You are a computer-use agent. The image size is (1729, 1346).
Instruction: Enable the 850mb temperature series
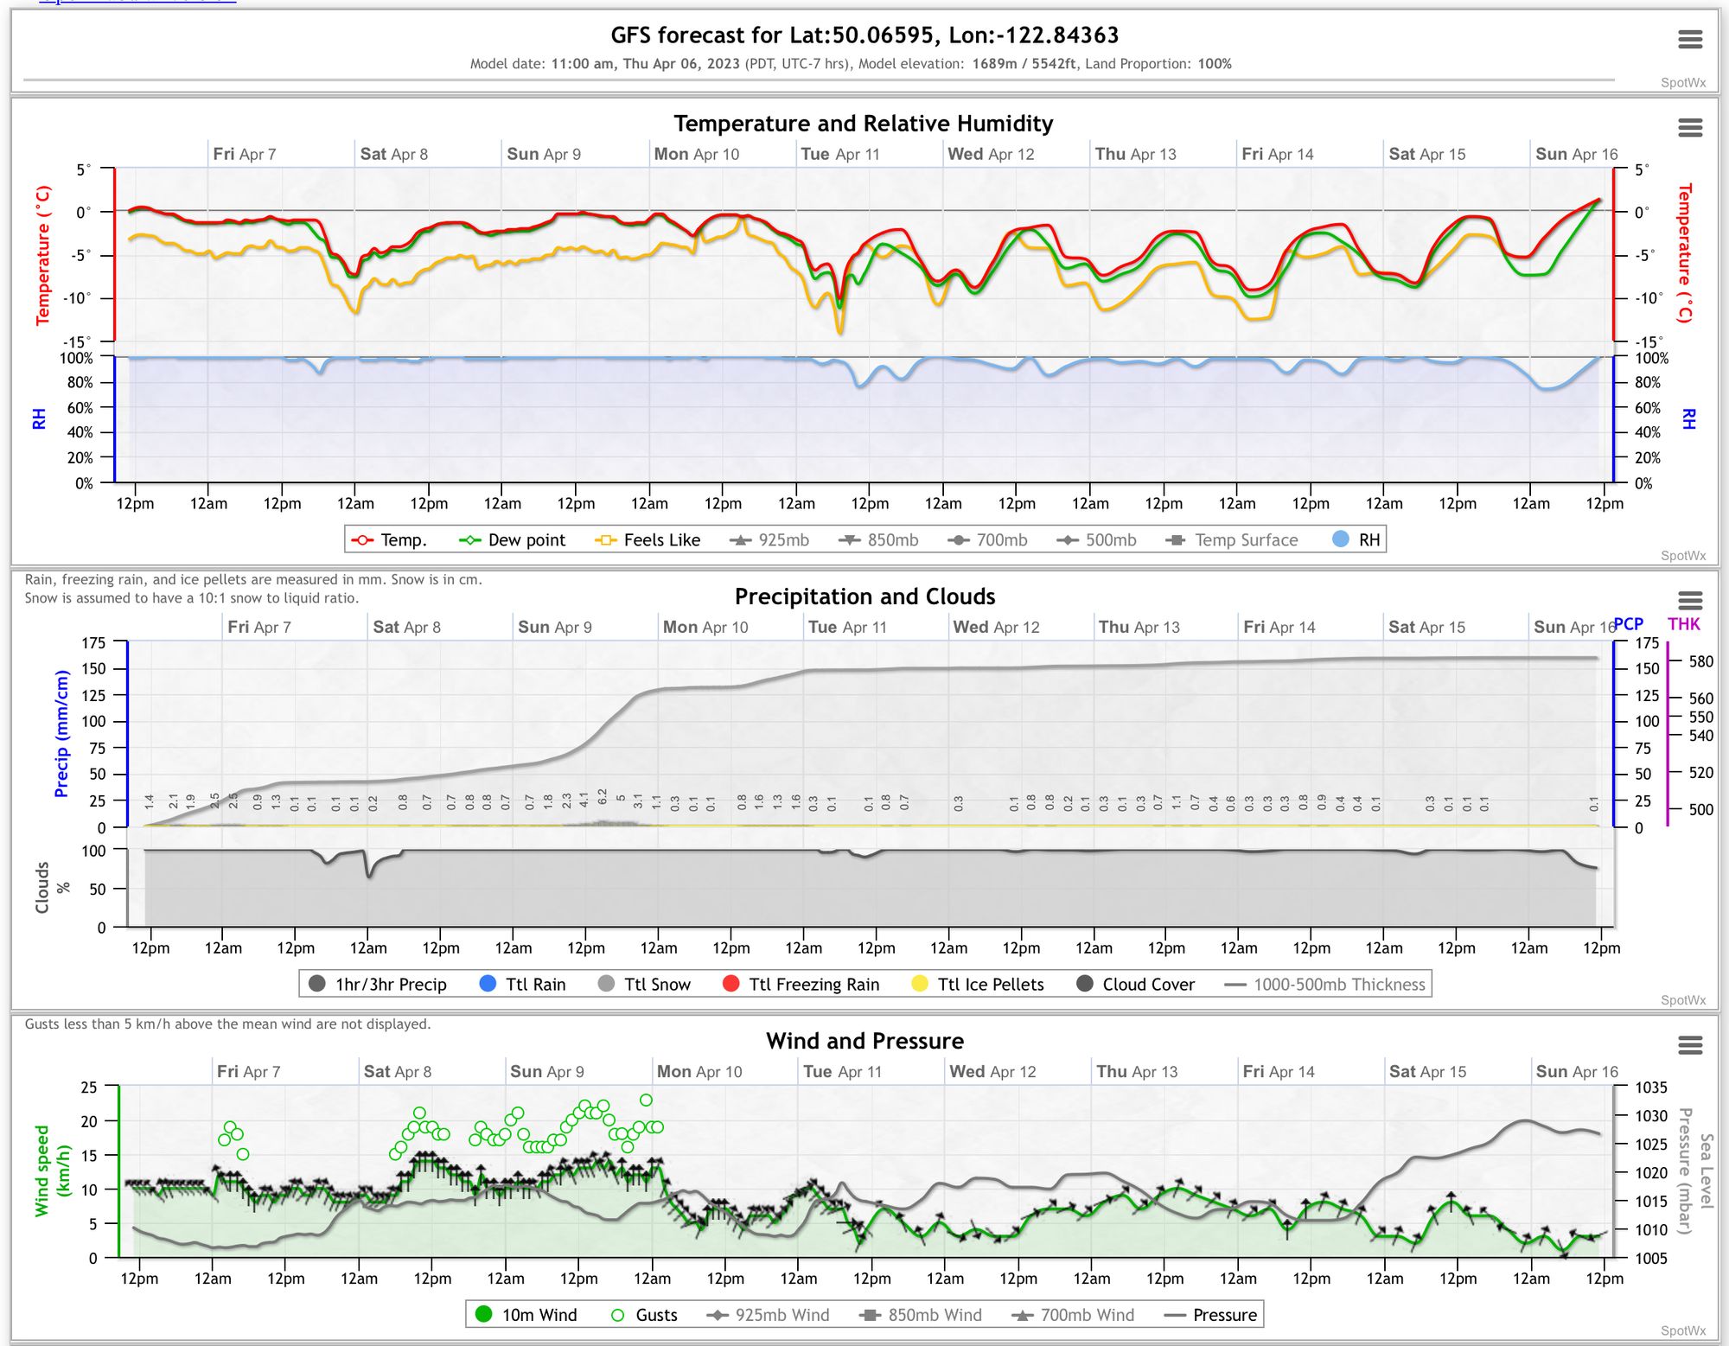(892, 540)
